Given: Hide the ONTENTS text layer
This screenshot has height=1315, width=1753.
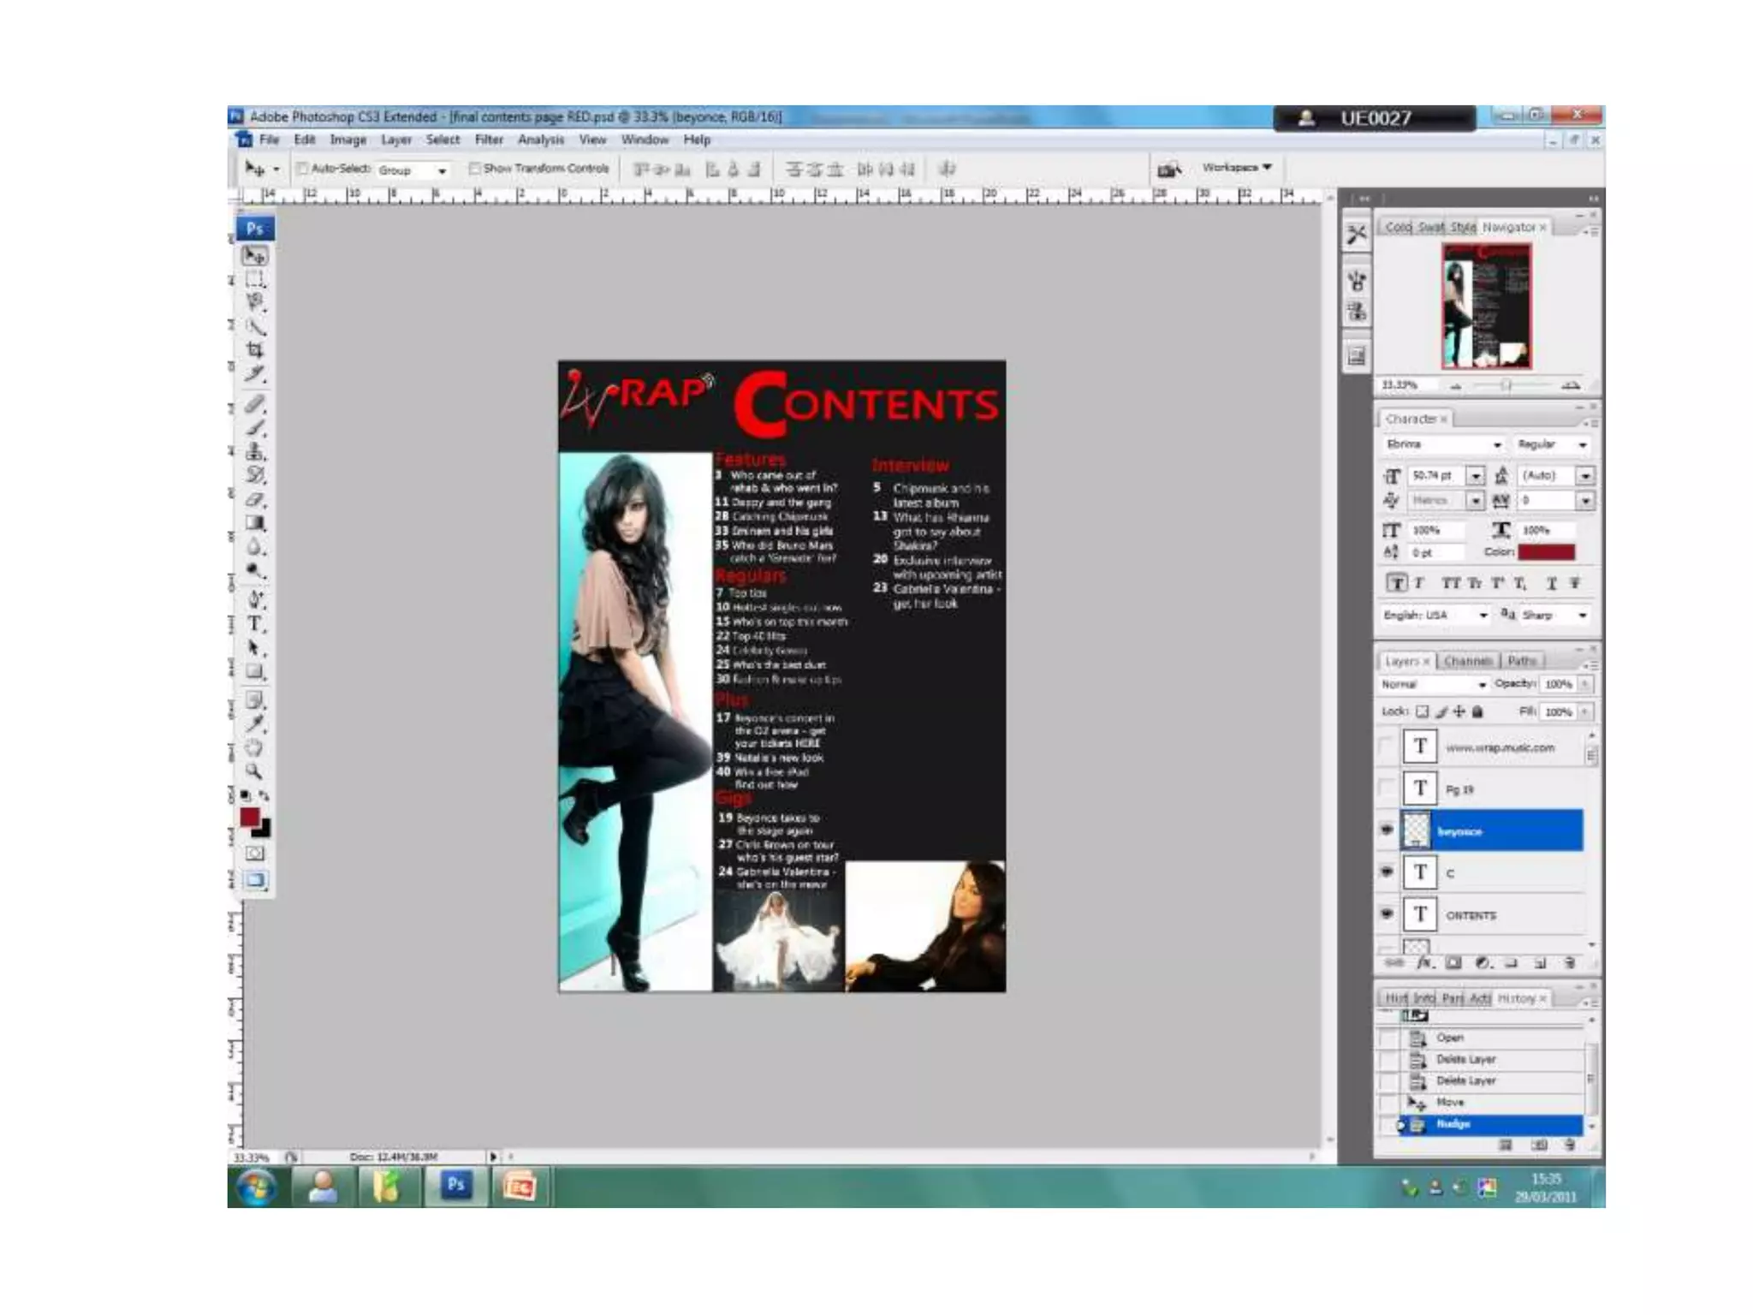Looking at the screenshot, I should [1387, 914].
